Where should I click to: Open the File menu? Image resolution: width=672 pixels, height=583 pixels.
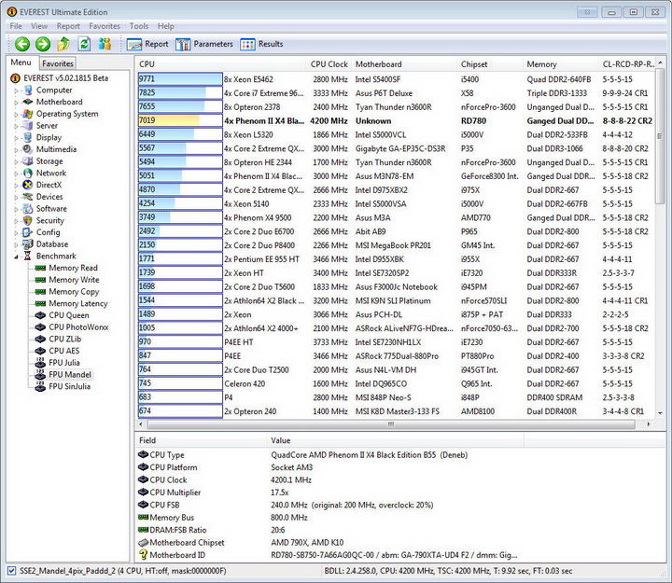(16, 26)
